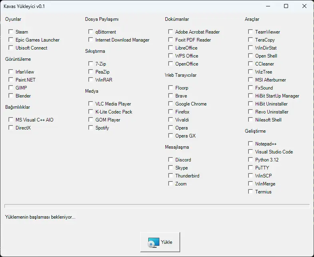
Task: Tick the TeraCopy checkbox
Action: (x=250, y=40)
